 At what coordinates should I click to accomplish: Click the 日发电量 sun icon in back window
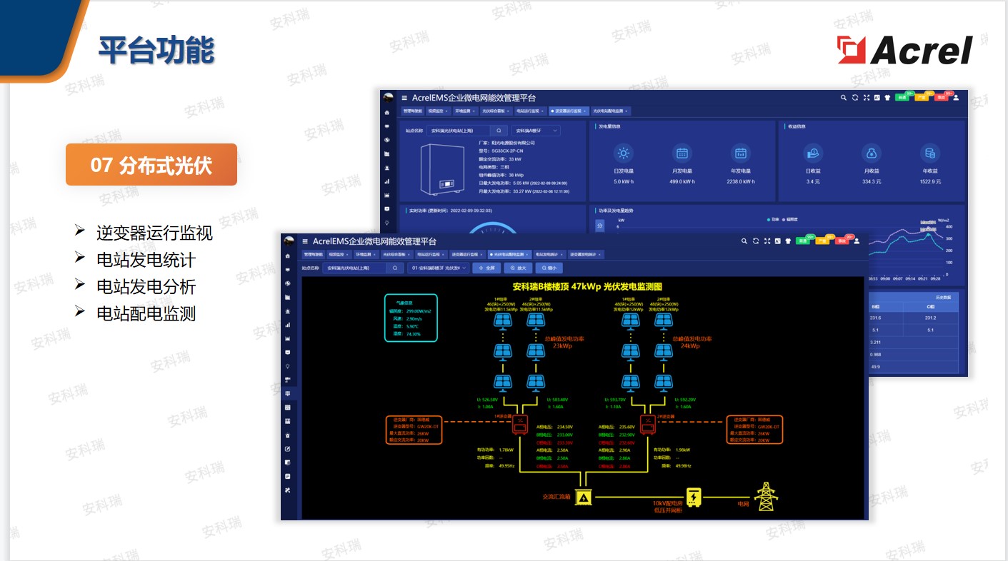pyautogui.click(x=624, y=153)
